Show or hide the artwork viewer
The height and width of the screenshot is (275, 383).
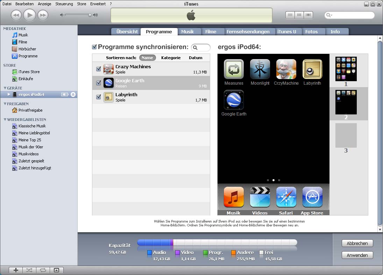[56, 270]
